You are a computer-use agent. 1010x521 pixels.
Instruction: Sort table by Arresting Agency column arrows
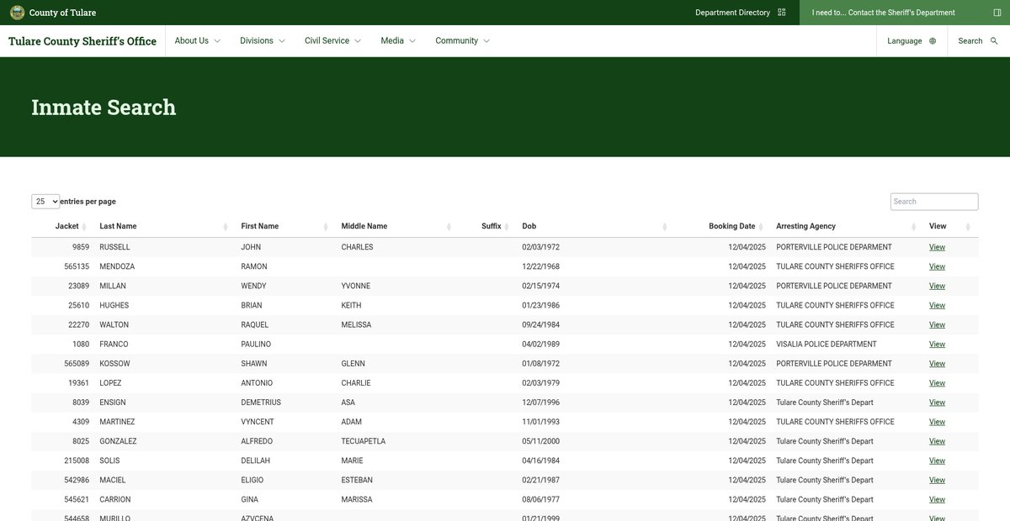tap(914, 227)
